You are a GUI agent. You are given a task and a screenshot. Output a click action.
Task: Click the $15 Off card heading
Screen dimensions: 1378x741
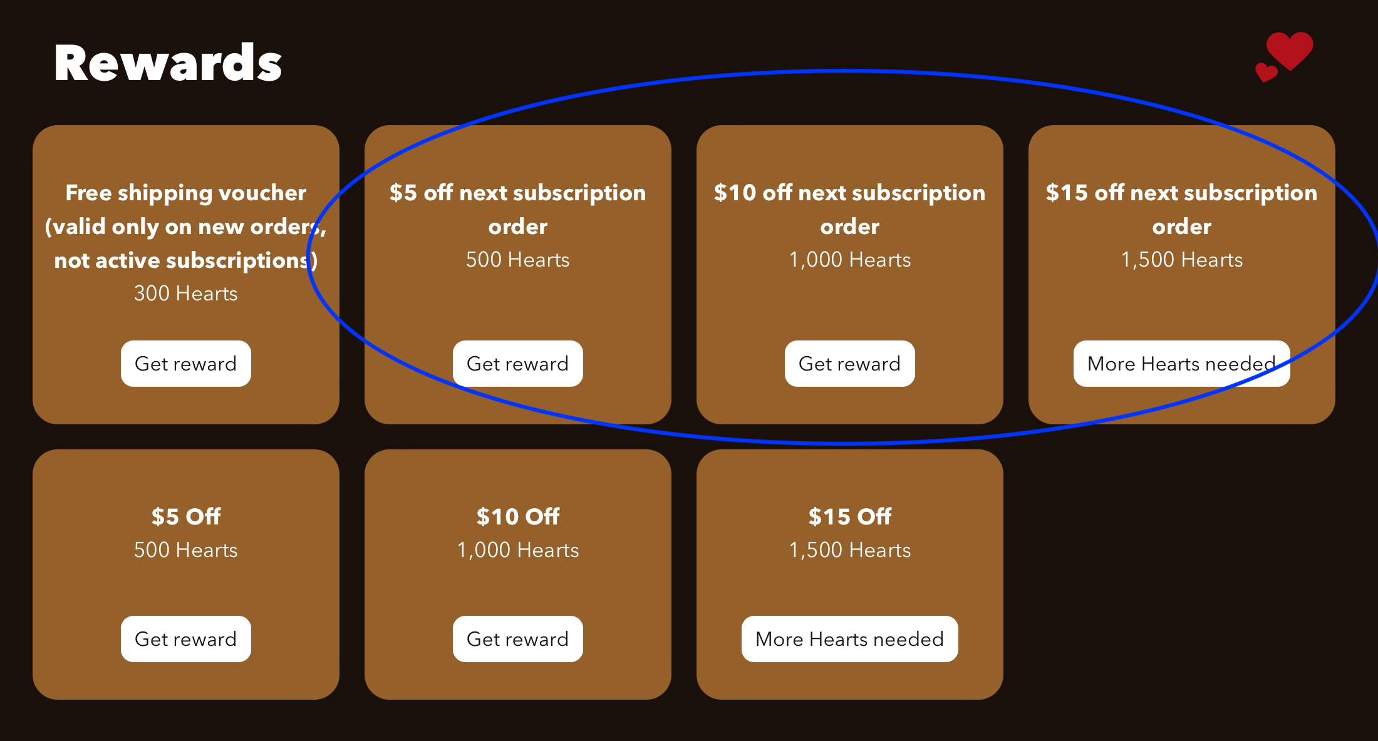pyautogui.click(x=850, y=516)
